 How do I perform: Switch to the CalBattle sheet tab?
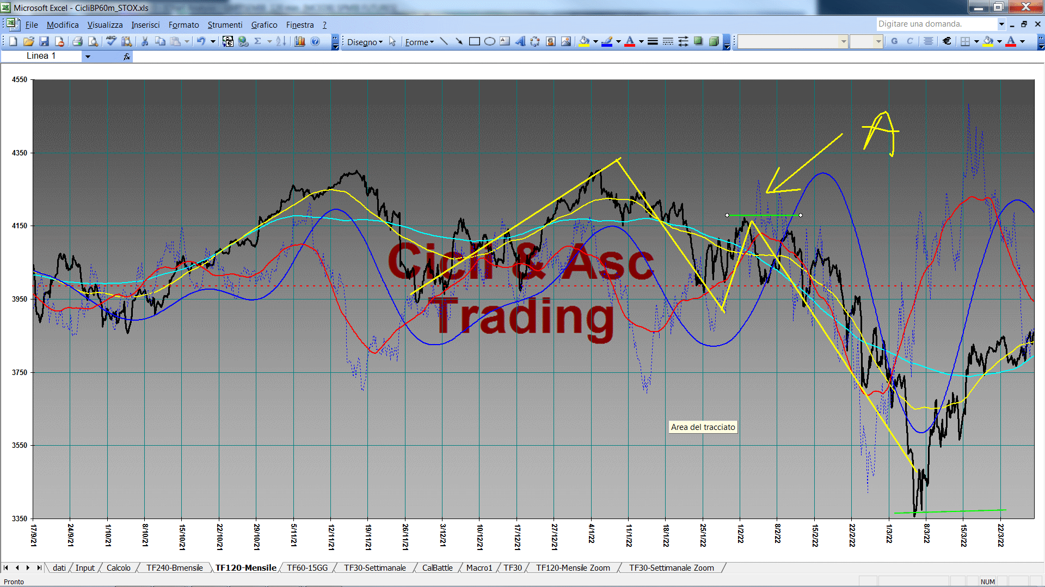[438, 567]
